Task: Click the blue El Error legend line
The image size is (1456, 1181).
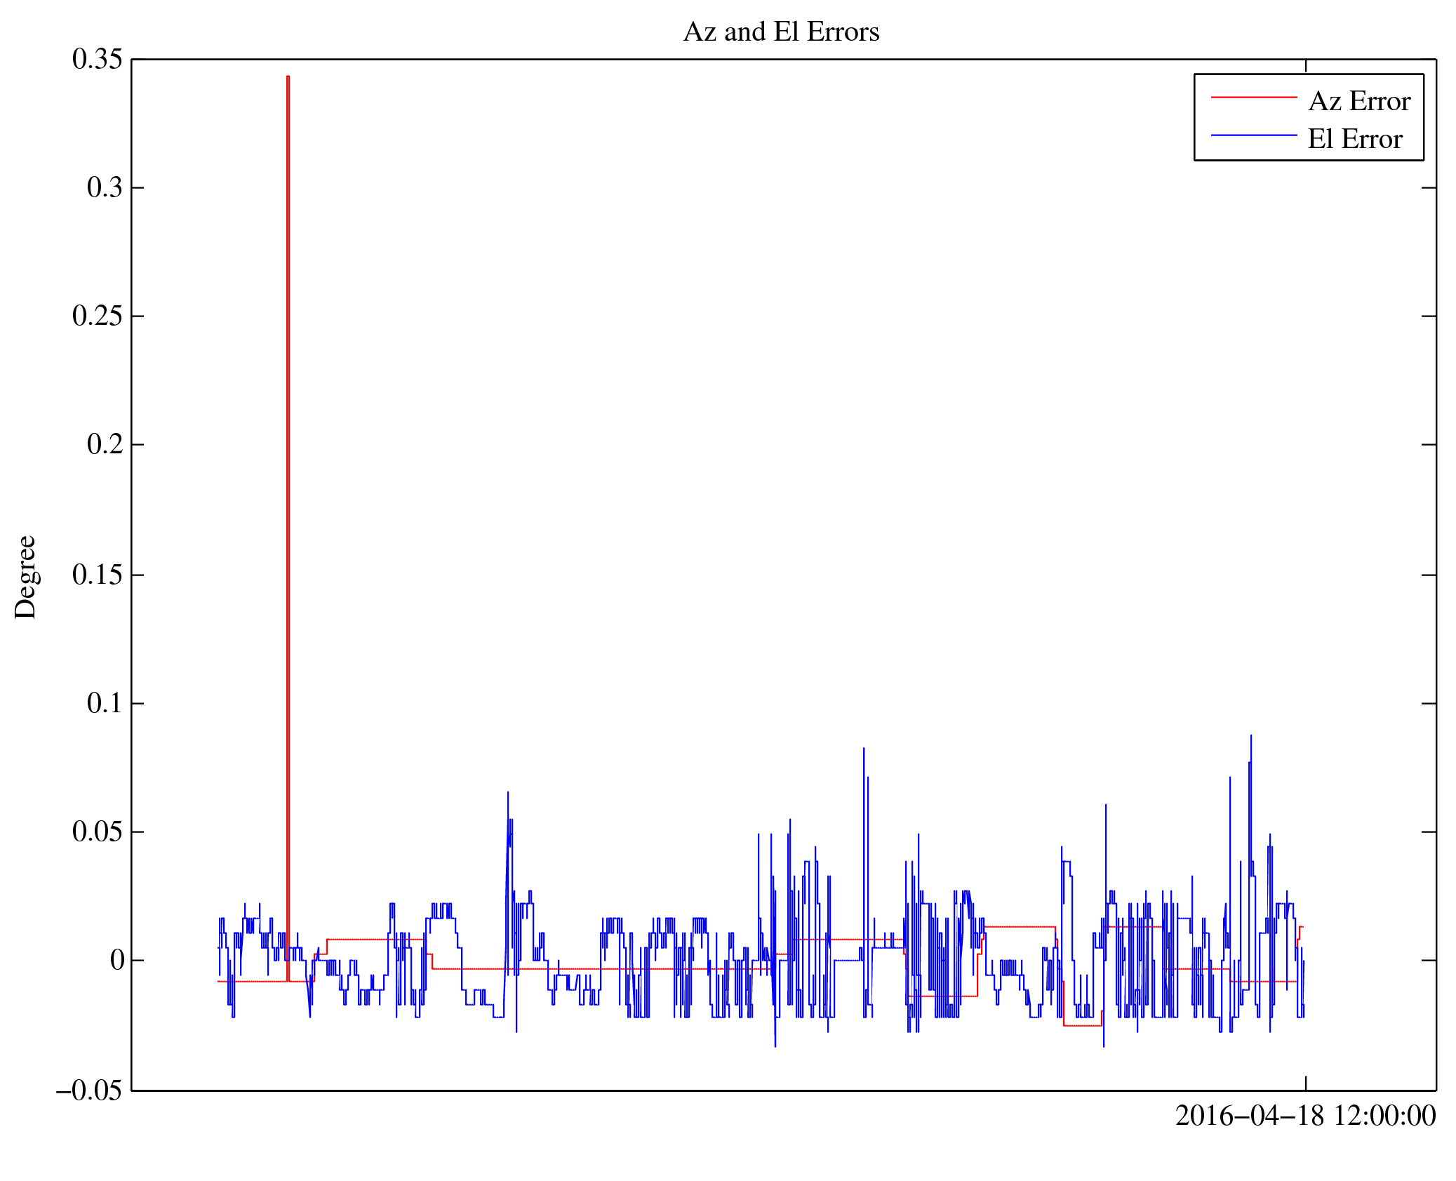Action: (1253, 135)
